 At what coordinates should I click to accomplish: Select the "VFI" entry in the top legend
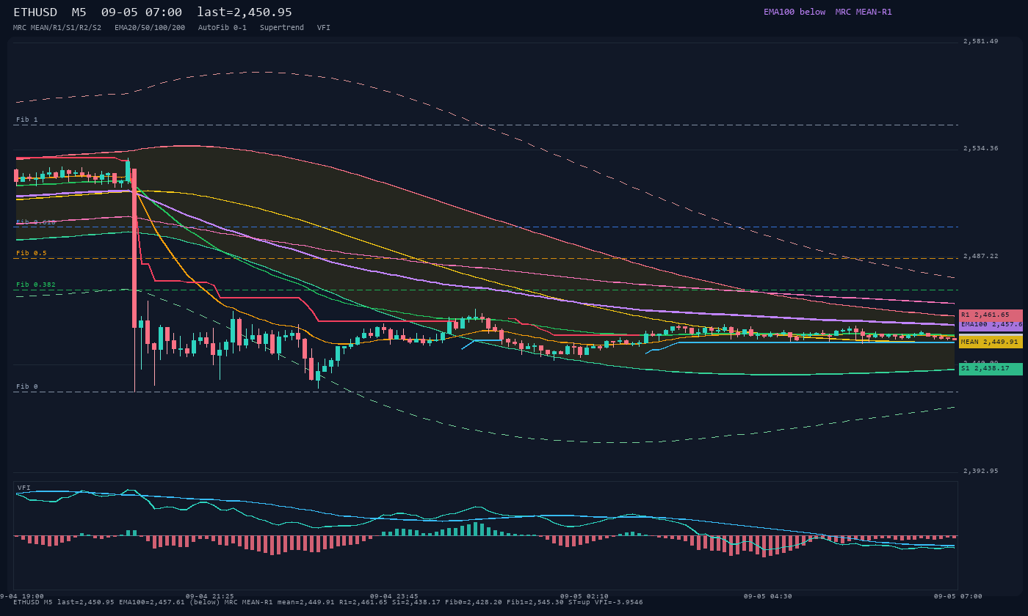tap(324, 28)
